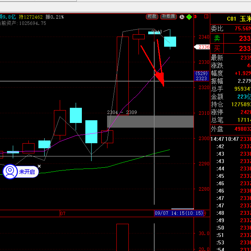Click the 07 date marker on time axis
Image resolution: width=251 pixels, height=251 pixels.
coord(63,214)
